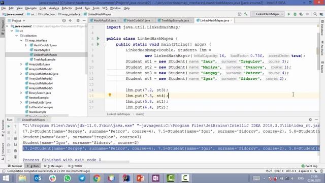Run LinkedHashMapex with the green Run toolbar button

(289, 14)
